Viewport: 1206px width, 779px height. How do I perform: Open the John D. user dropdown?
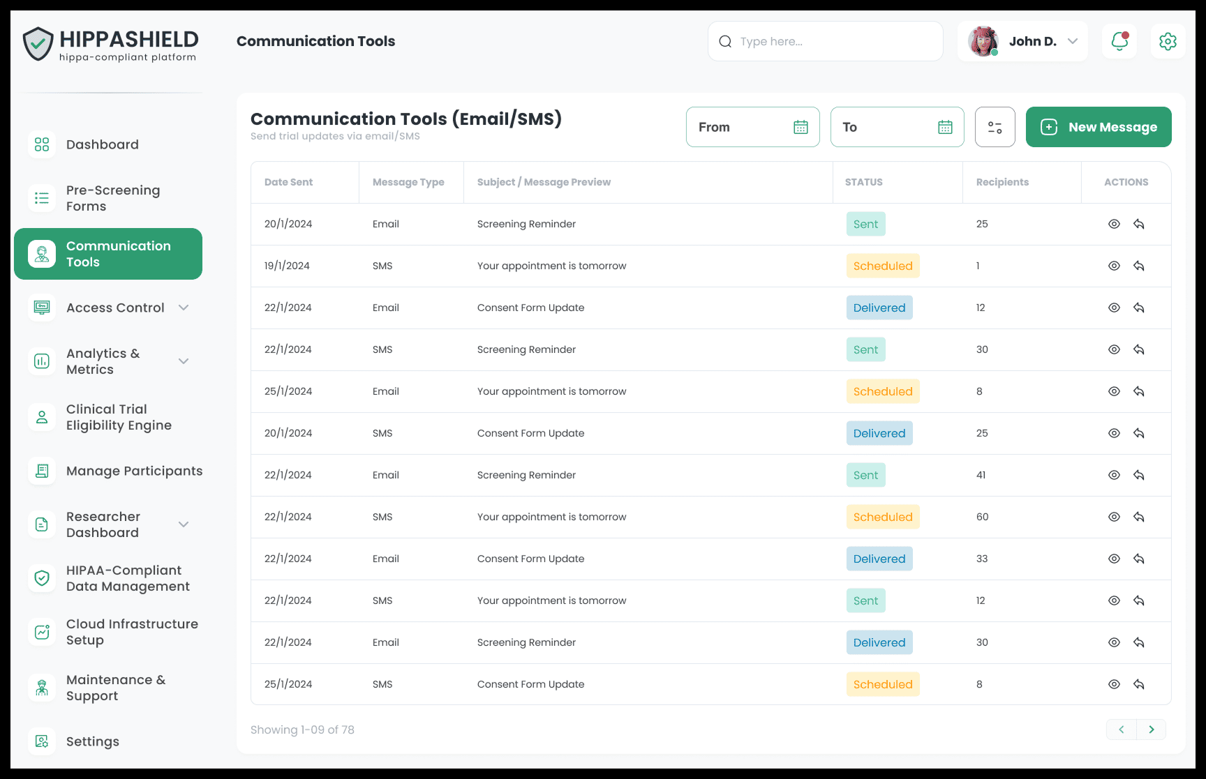click(x=1073, y=41)
